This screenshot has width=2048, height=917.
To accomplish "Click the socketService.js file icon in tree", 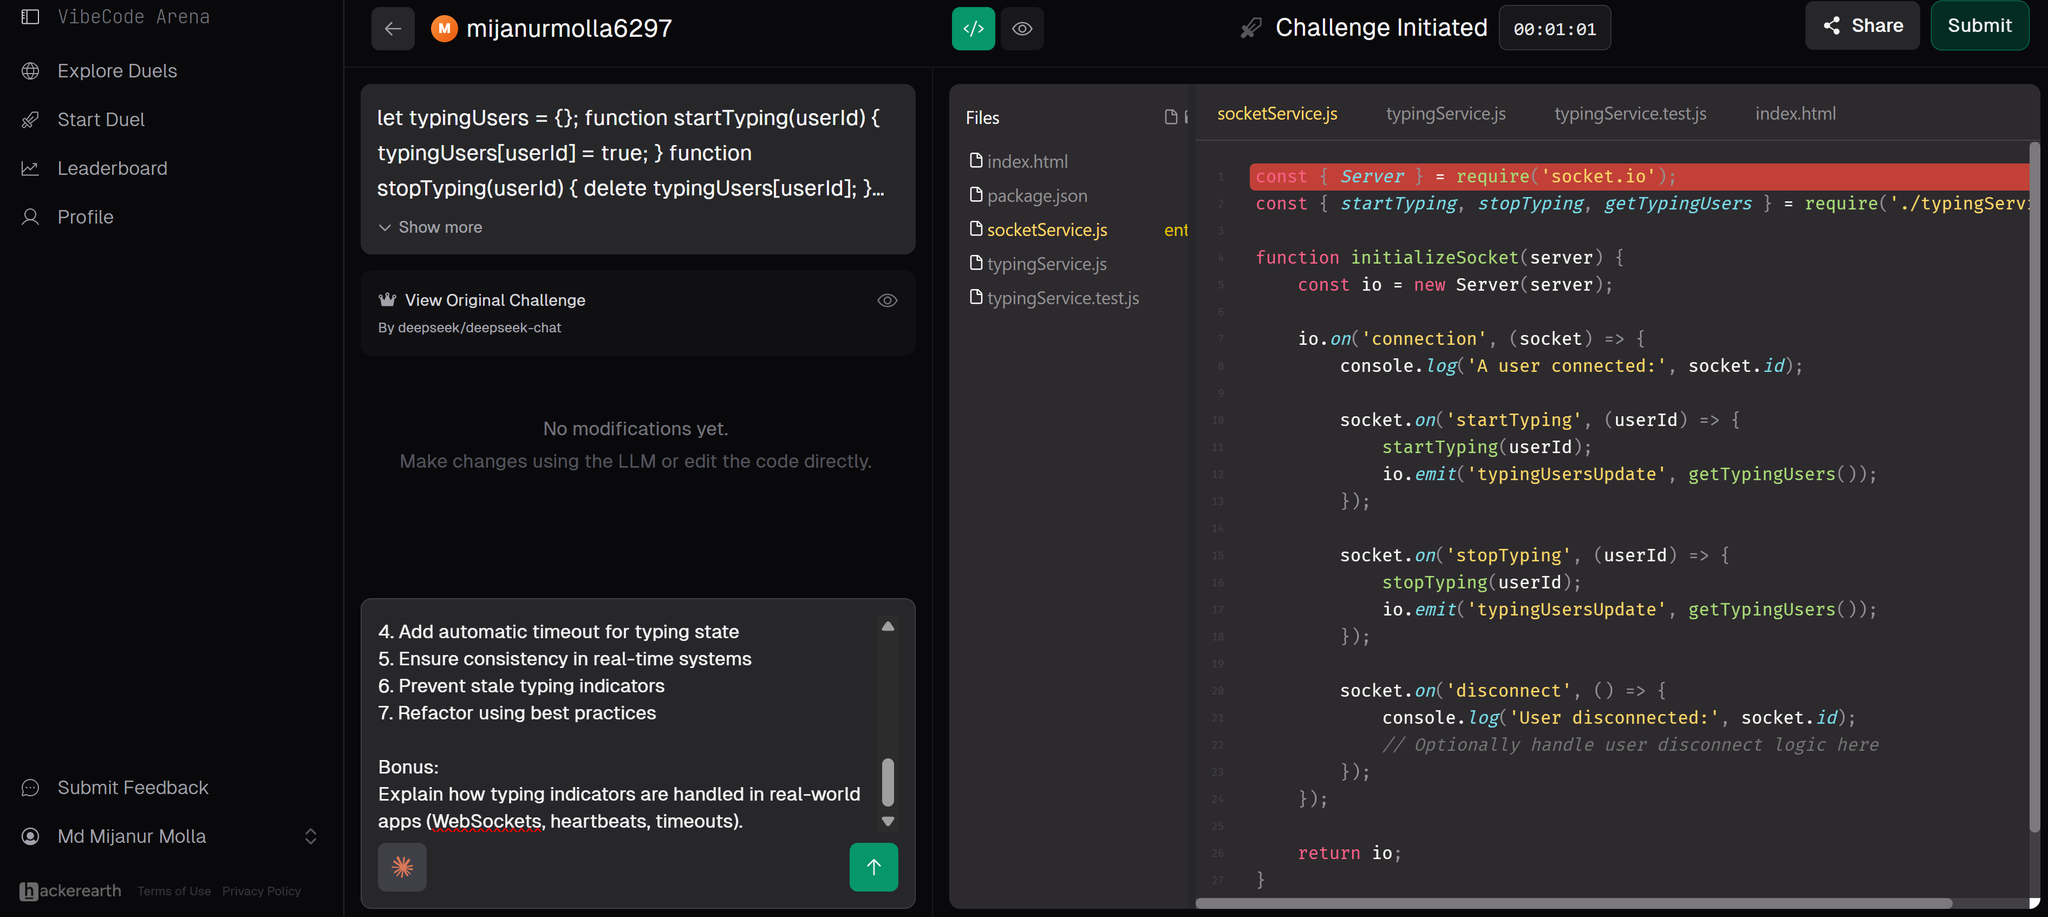I will coord(975,229).
